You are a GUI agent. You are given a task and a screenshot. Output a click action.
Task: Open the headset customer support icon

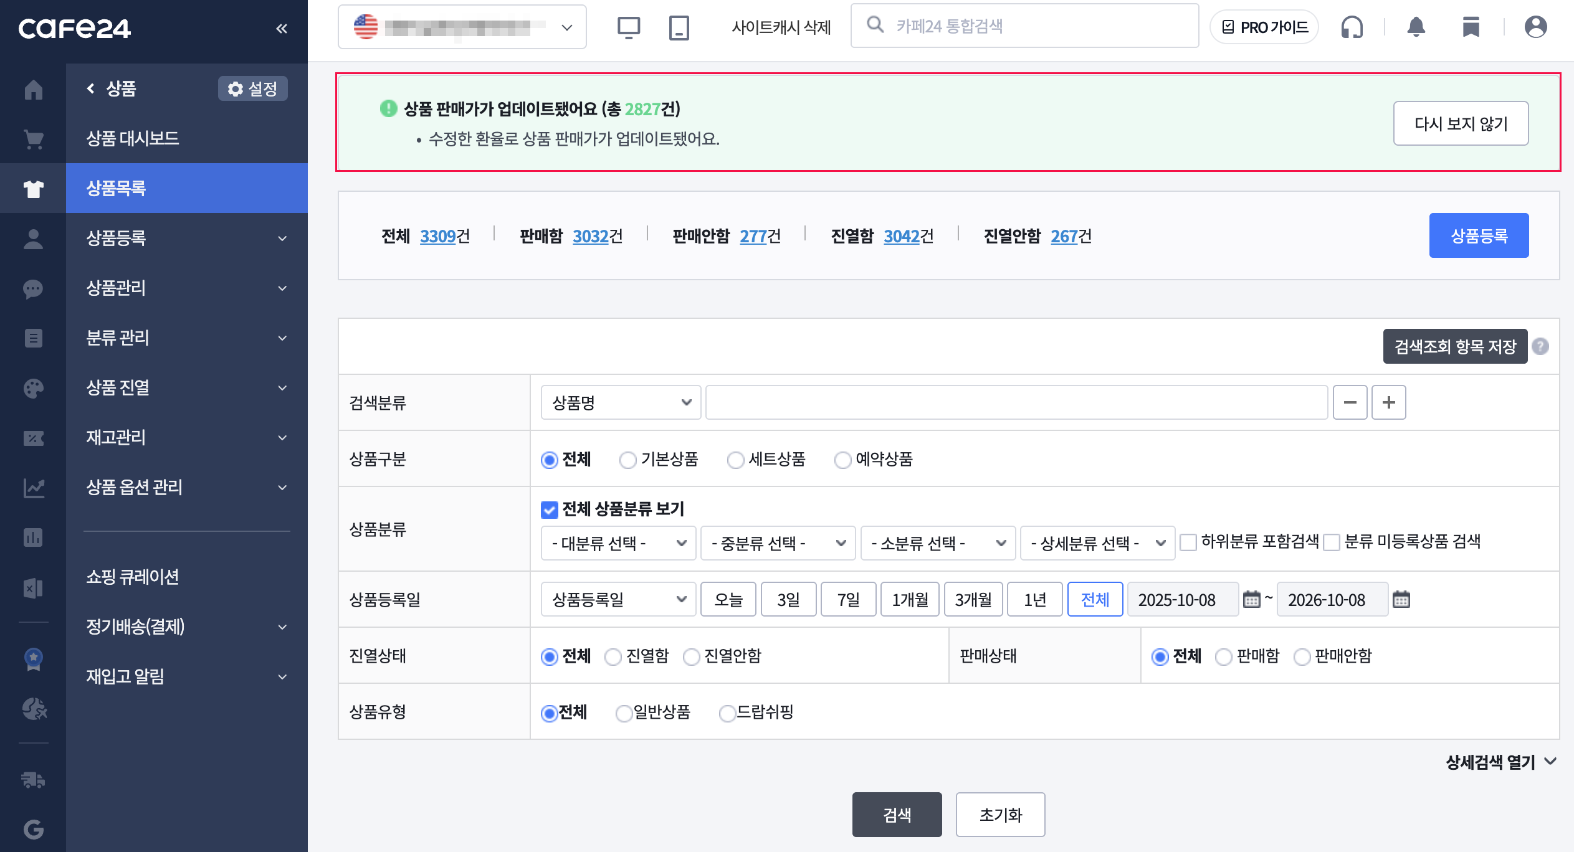point(1352,27)
